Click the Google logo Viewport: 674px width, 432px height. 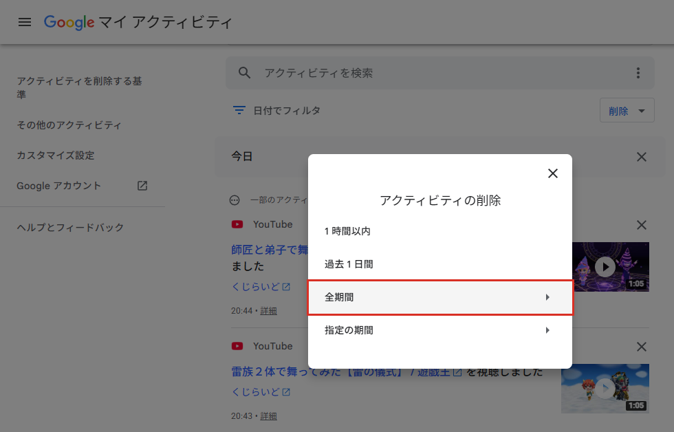point(69,22)
